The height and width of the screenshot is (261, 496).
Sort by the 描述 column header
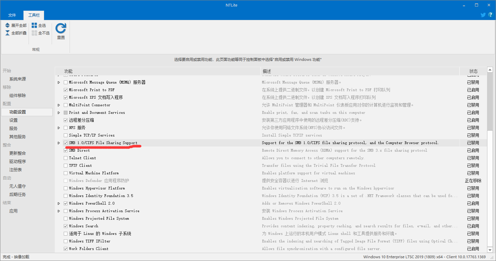360,71
